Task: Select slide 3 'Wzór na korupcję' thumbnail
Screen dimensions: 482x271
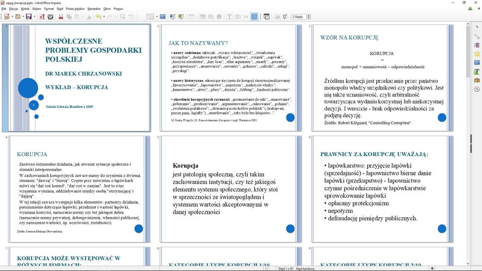Action: pyautogui.click(x=383, y=78)
